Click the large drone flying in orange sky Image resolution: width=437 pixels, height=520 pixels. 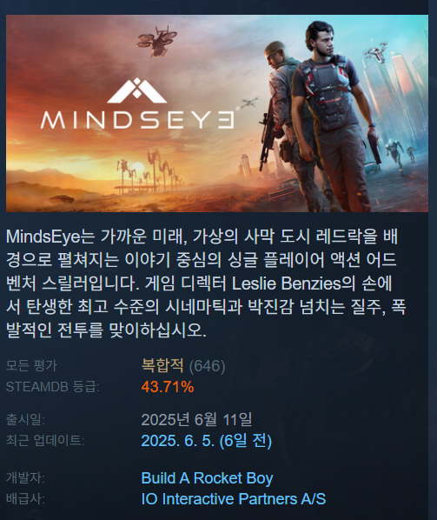[156, 41]
